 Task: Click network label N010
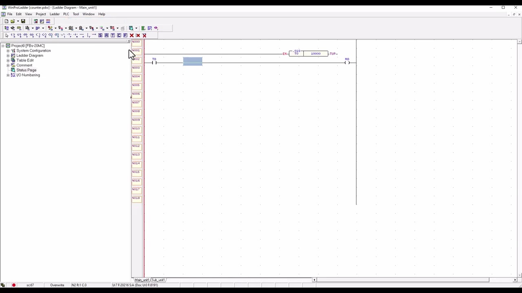click(136, 129)
